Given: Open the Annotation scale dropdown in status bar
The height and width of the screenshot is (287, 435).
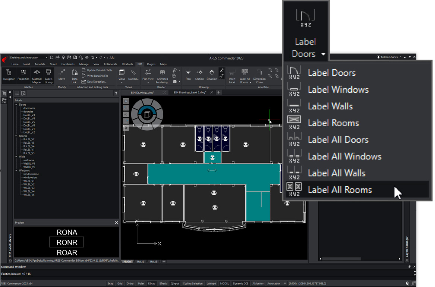Looking at the screenshot, I should 276,283.
